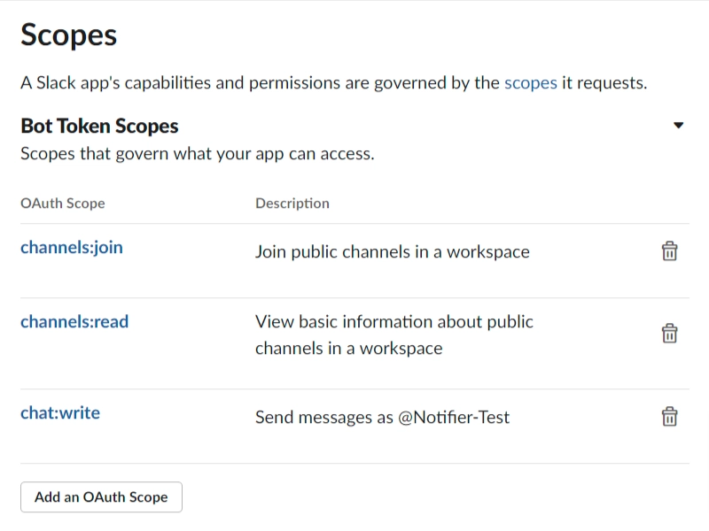Image resolution: width=709 pixels, height=531 pixels.
Task: Click the @Notifier-Test bot handle
Action: coord(454,417)
